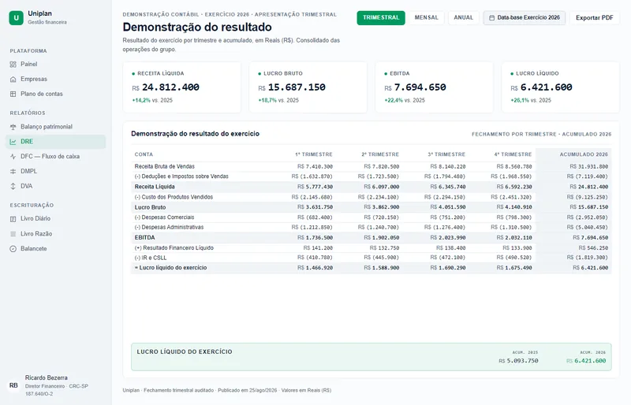Click the 1º Trimestre column header

point(314,154)
